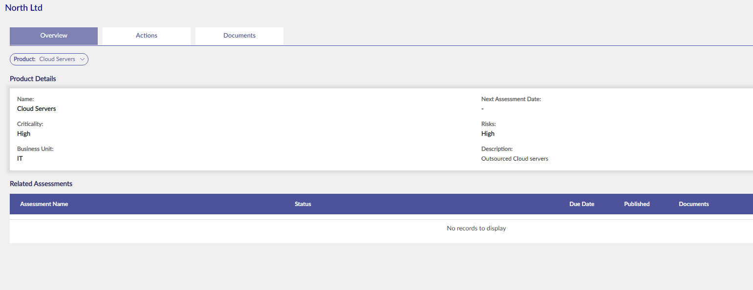
Task: Click the No records to display message
Action: (x=476, y=228)
